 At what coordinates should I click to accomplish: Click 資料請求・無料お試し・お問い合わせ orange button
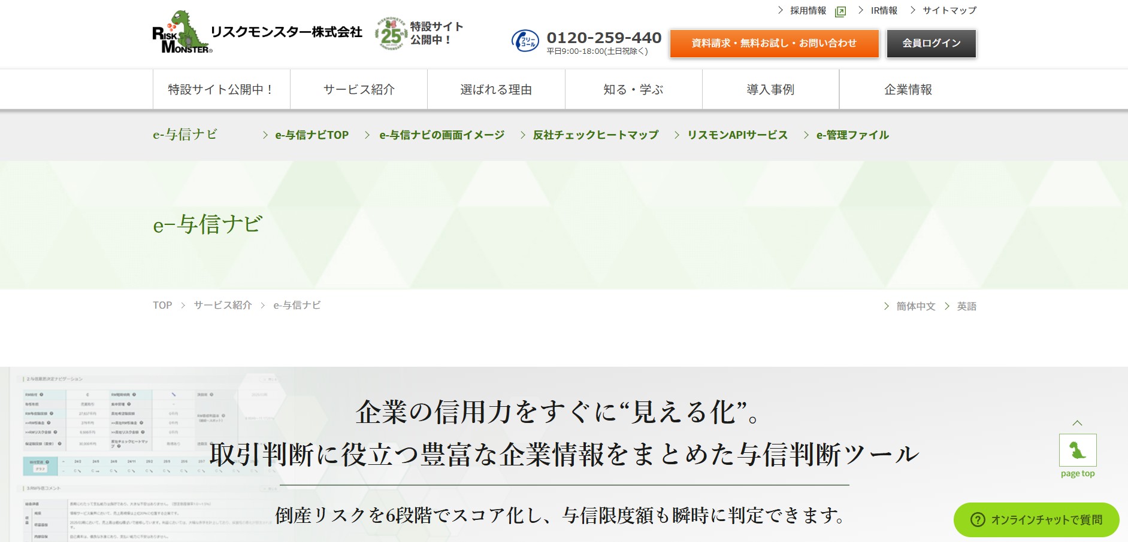(x=774, y=43)
